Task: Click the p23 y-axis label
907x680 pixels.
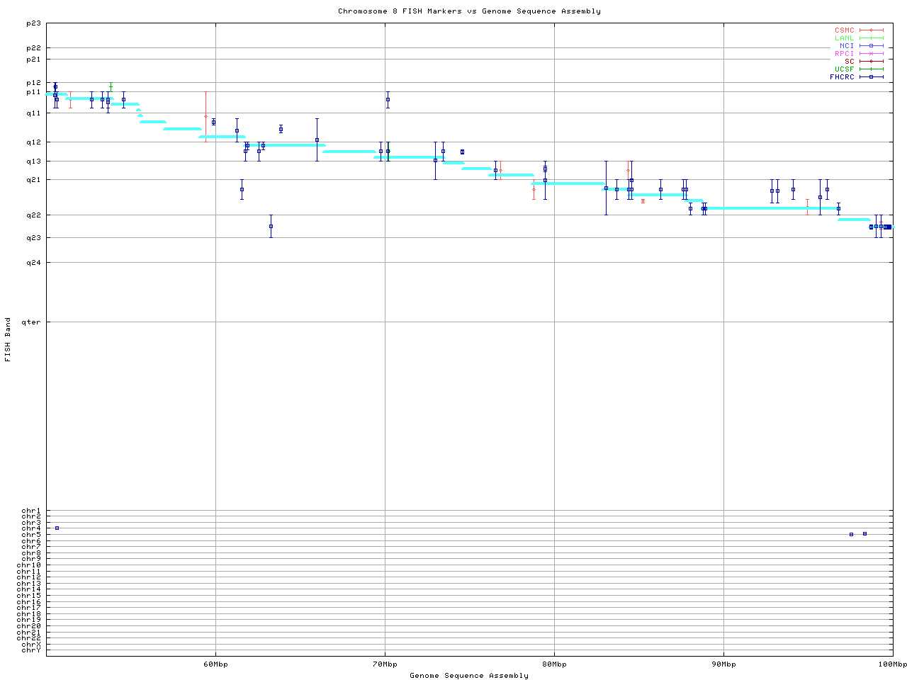Action: 33,23
